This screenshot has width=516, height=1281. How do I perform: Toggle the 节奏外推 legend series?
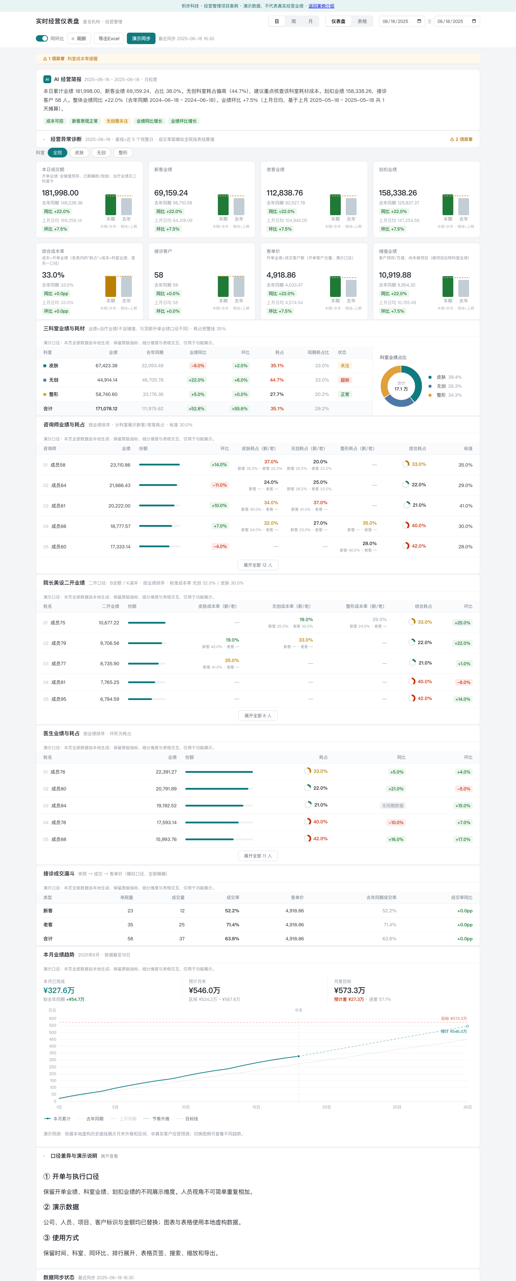(156, 1119)
